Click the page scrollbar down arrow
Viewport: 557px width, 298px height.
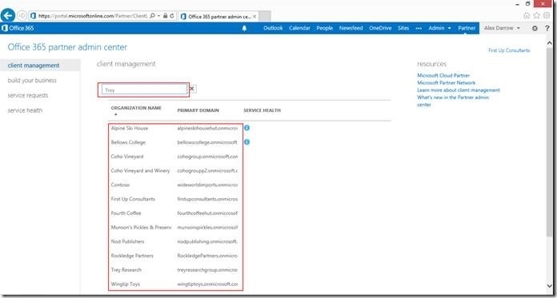pos(551,285)
